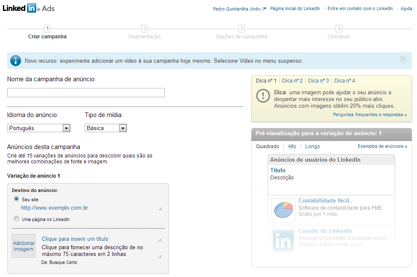Viewport: 417px width, 277px height.
Task: Open Página inicial do LinkedIn link
Action: tap(295, 8)
